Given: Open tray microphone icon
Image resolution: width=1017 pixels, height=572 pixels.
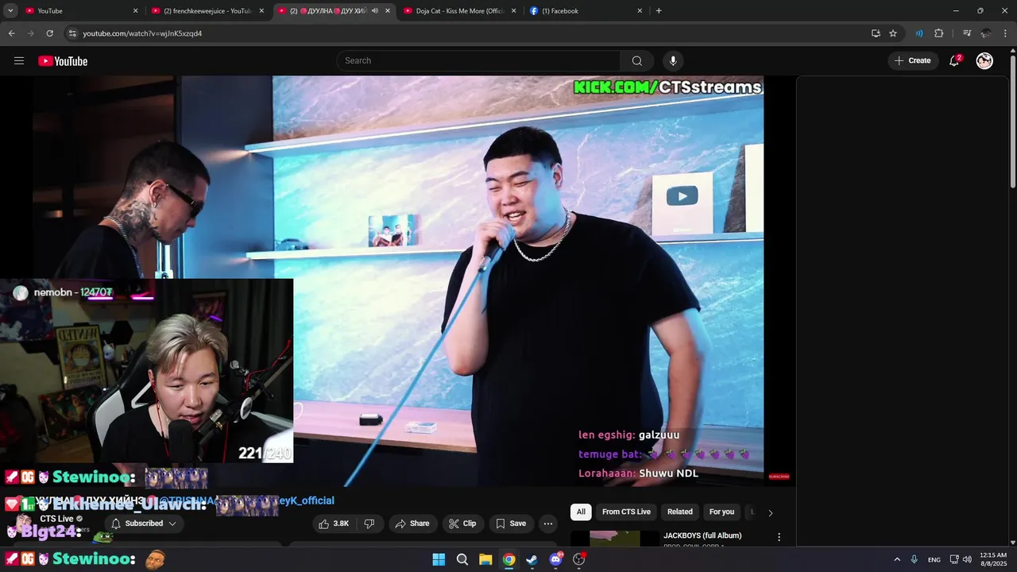Looking at the screenshot, I should tap(915, 559).
